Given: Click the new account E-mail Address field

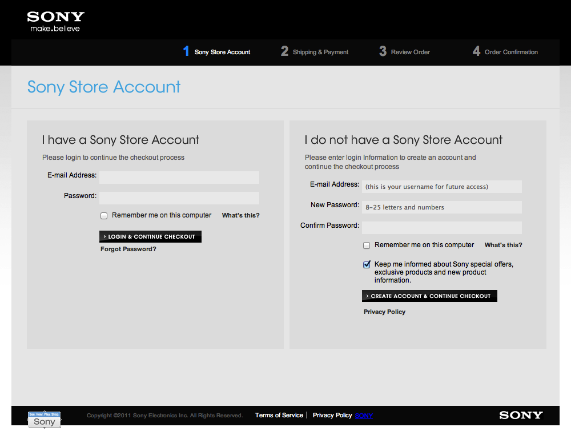Looking at the screenshot, I should pos(442,187).
